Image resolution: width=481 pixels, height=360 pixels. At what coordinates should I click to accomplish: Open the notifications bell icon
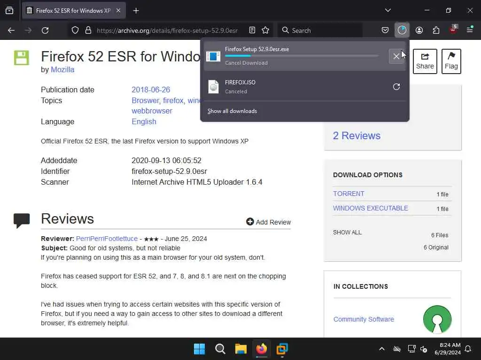click(x=468, y=349)
